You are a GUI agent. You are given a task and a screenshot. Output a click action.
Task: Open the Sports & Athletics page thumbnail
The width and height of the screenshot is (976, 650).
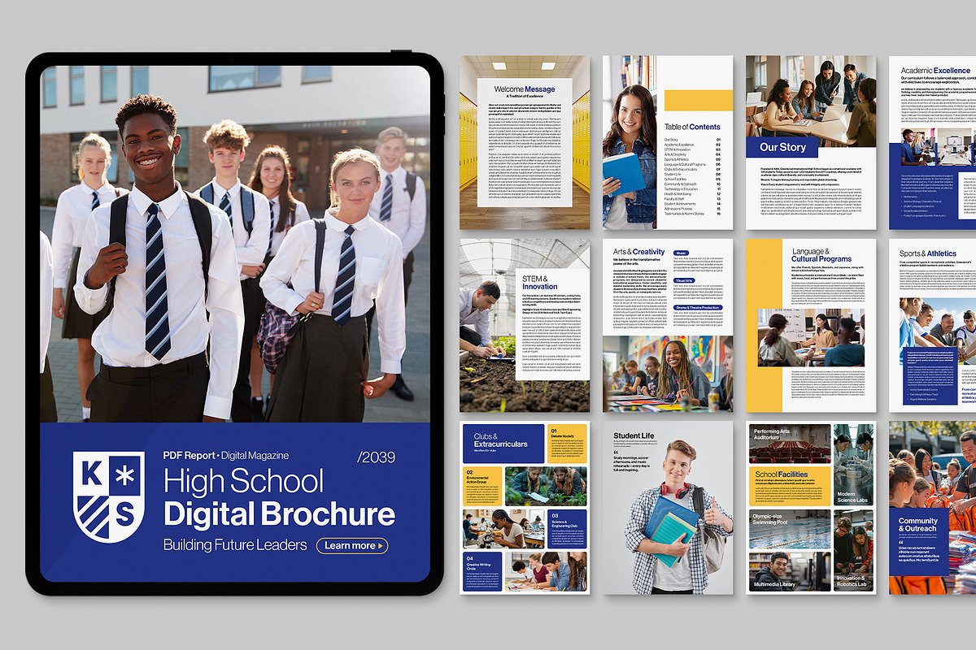[x=932, y=325]
